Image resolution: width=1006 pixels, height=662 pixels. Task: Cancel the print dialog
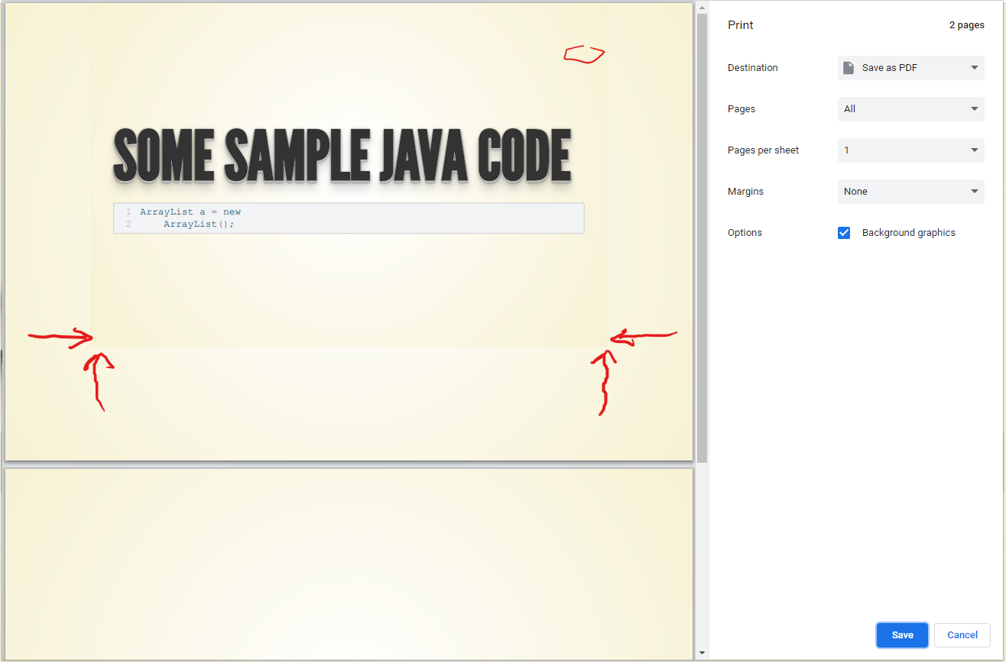click(962, 635)
